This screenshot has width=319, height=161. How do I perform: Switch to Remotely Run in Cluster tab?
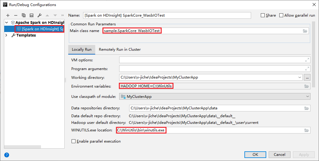pyautogui.click(x=120, y=50)
